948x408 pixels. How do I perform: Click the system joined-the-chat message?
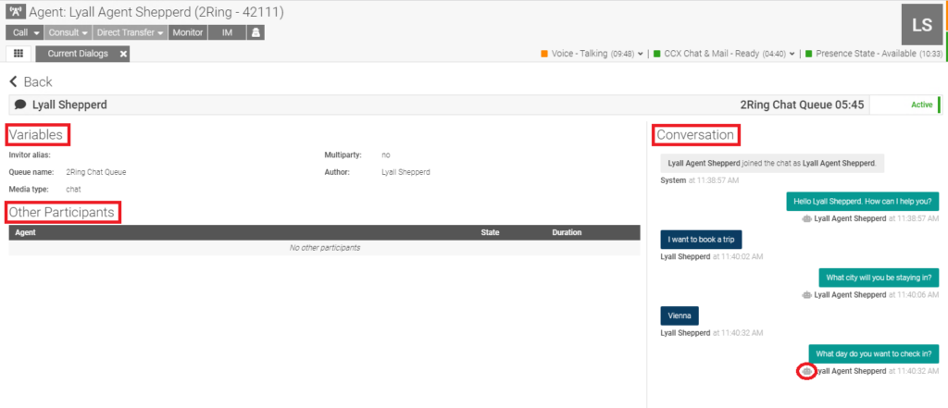coord(772,163)
